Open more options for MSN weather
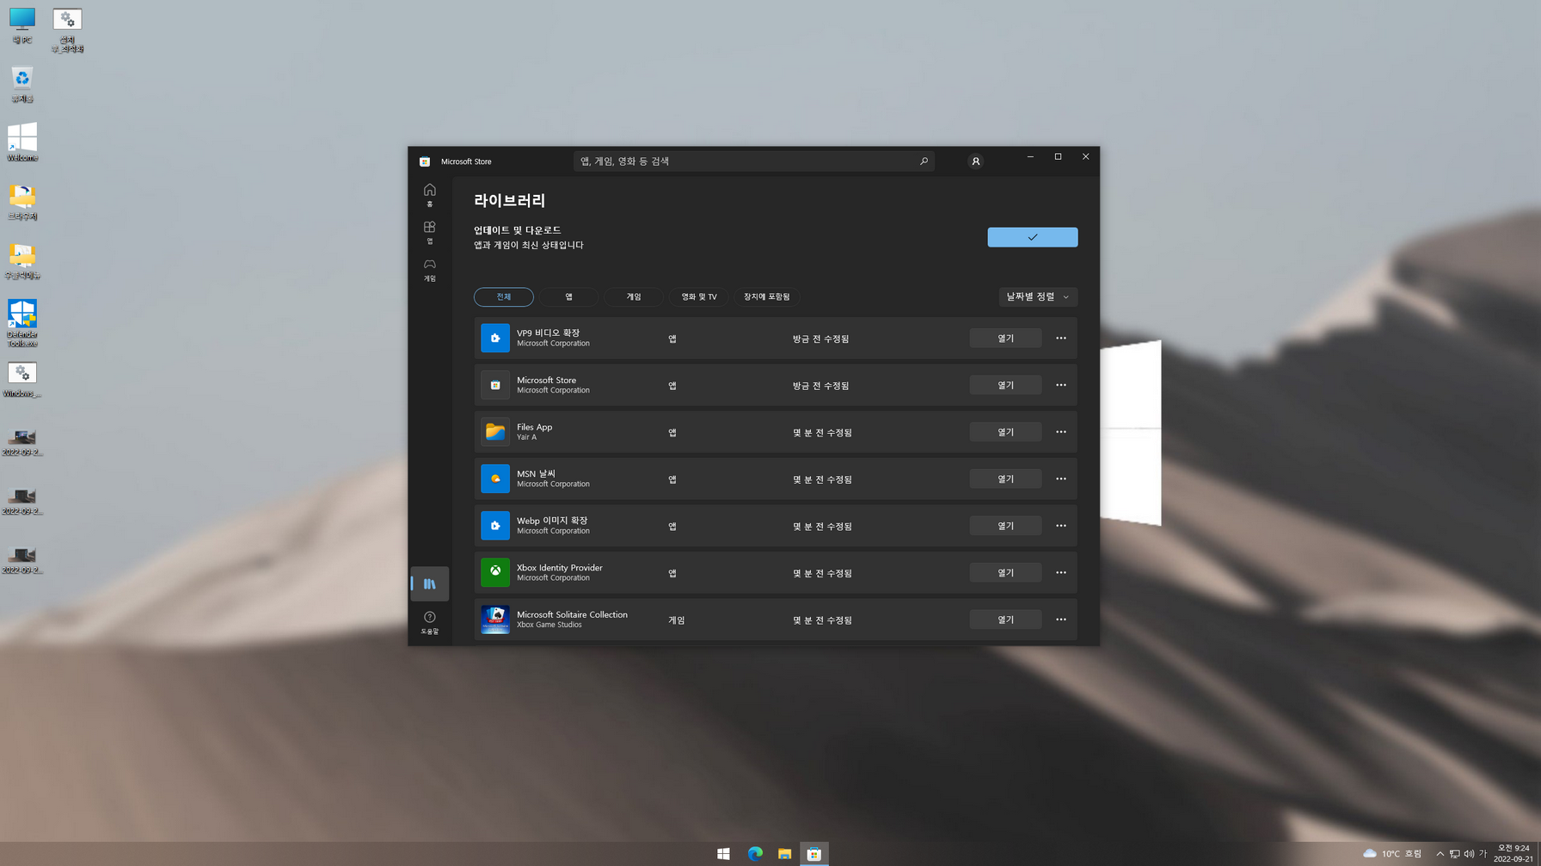The image size is (1541, 866). (1060, 479)
